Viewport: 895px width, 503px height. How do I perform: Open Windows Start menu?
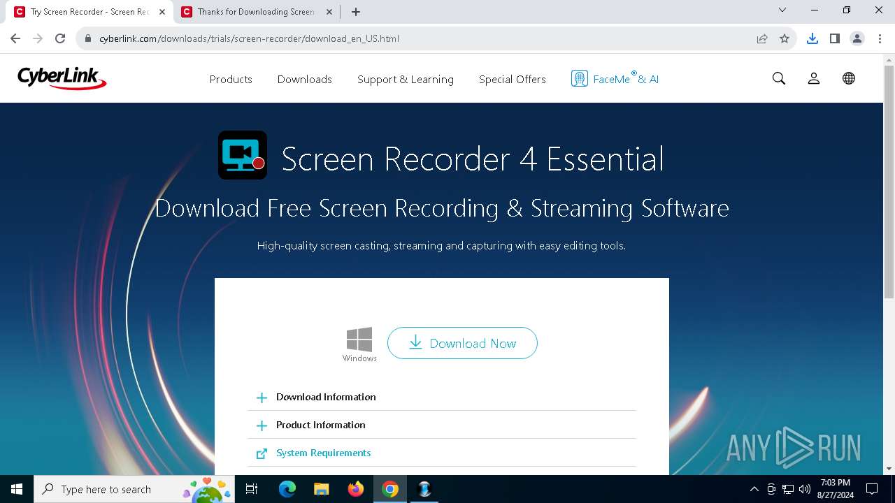pyautogui.click(x=17, y=489)
